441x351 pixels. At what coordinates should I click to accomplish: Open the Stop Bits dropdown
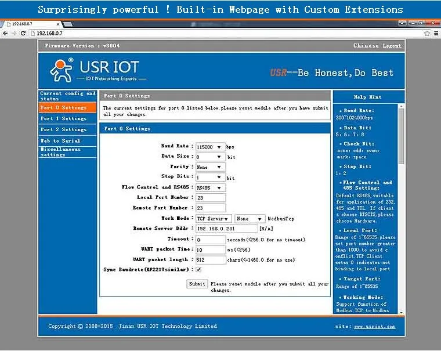click(211, 177)
